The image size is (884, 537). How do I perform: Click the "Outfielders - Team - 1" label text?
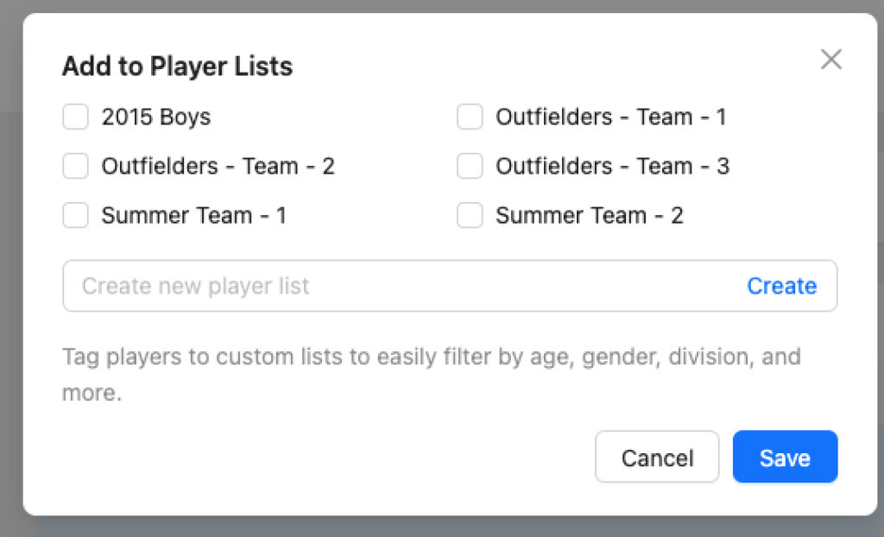[610, 117]
